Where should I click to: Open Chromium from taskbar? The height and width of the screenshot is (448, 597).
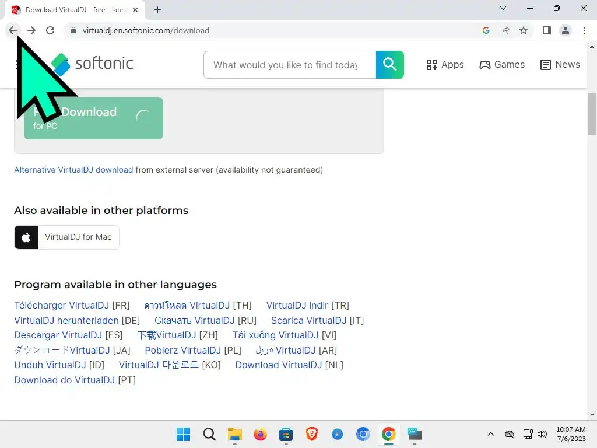coord(363,434)
